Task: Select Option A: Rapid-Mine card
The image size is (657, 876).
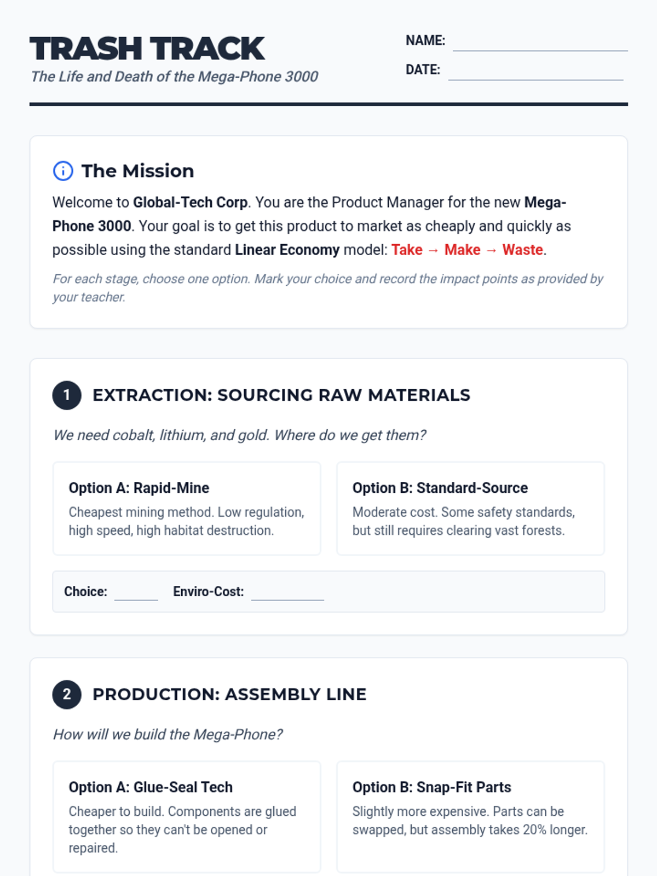Action: coord(187,508)
